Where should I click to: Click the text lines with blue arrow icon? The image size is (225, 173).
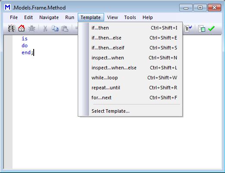188,29
